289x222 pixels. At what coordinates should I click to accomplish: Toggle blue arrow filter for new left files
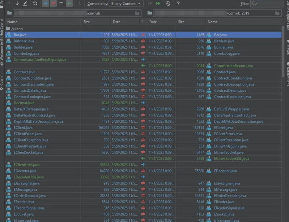tap(45, 3)
